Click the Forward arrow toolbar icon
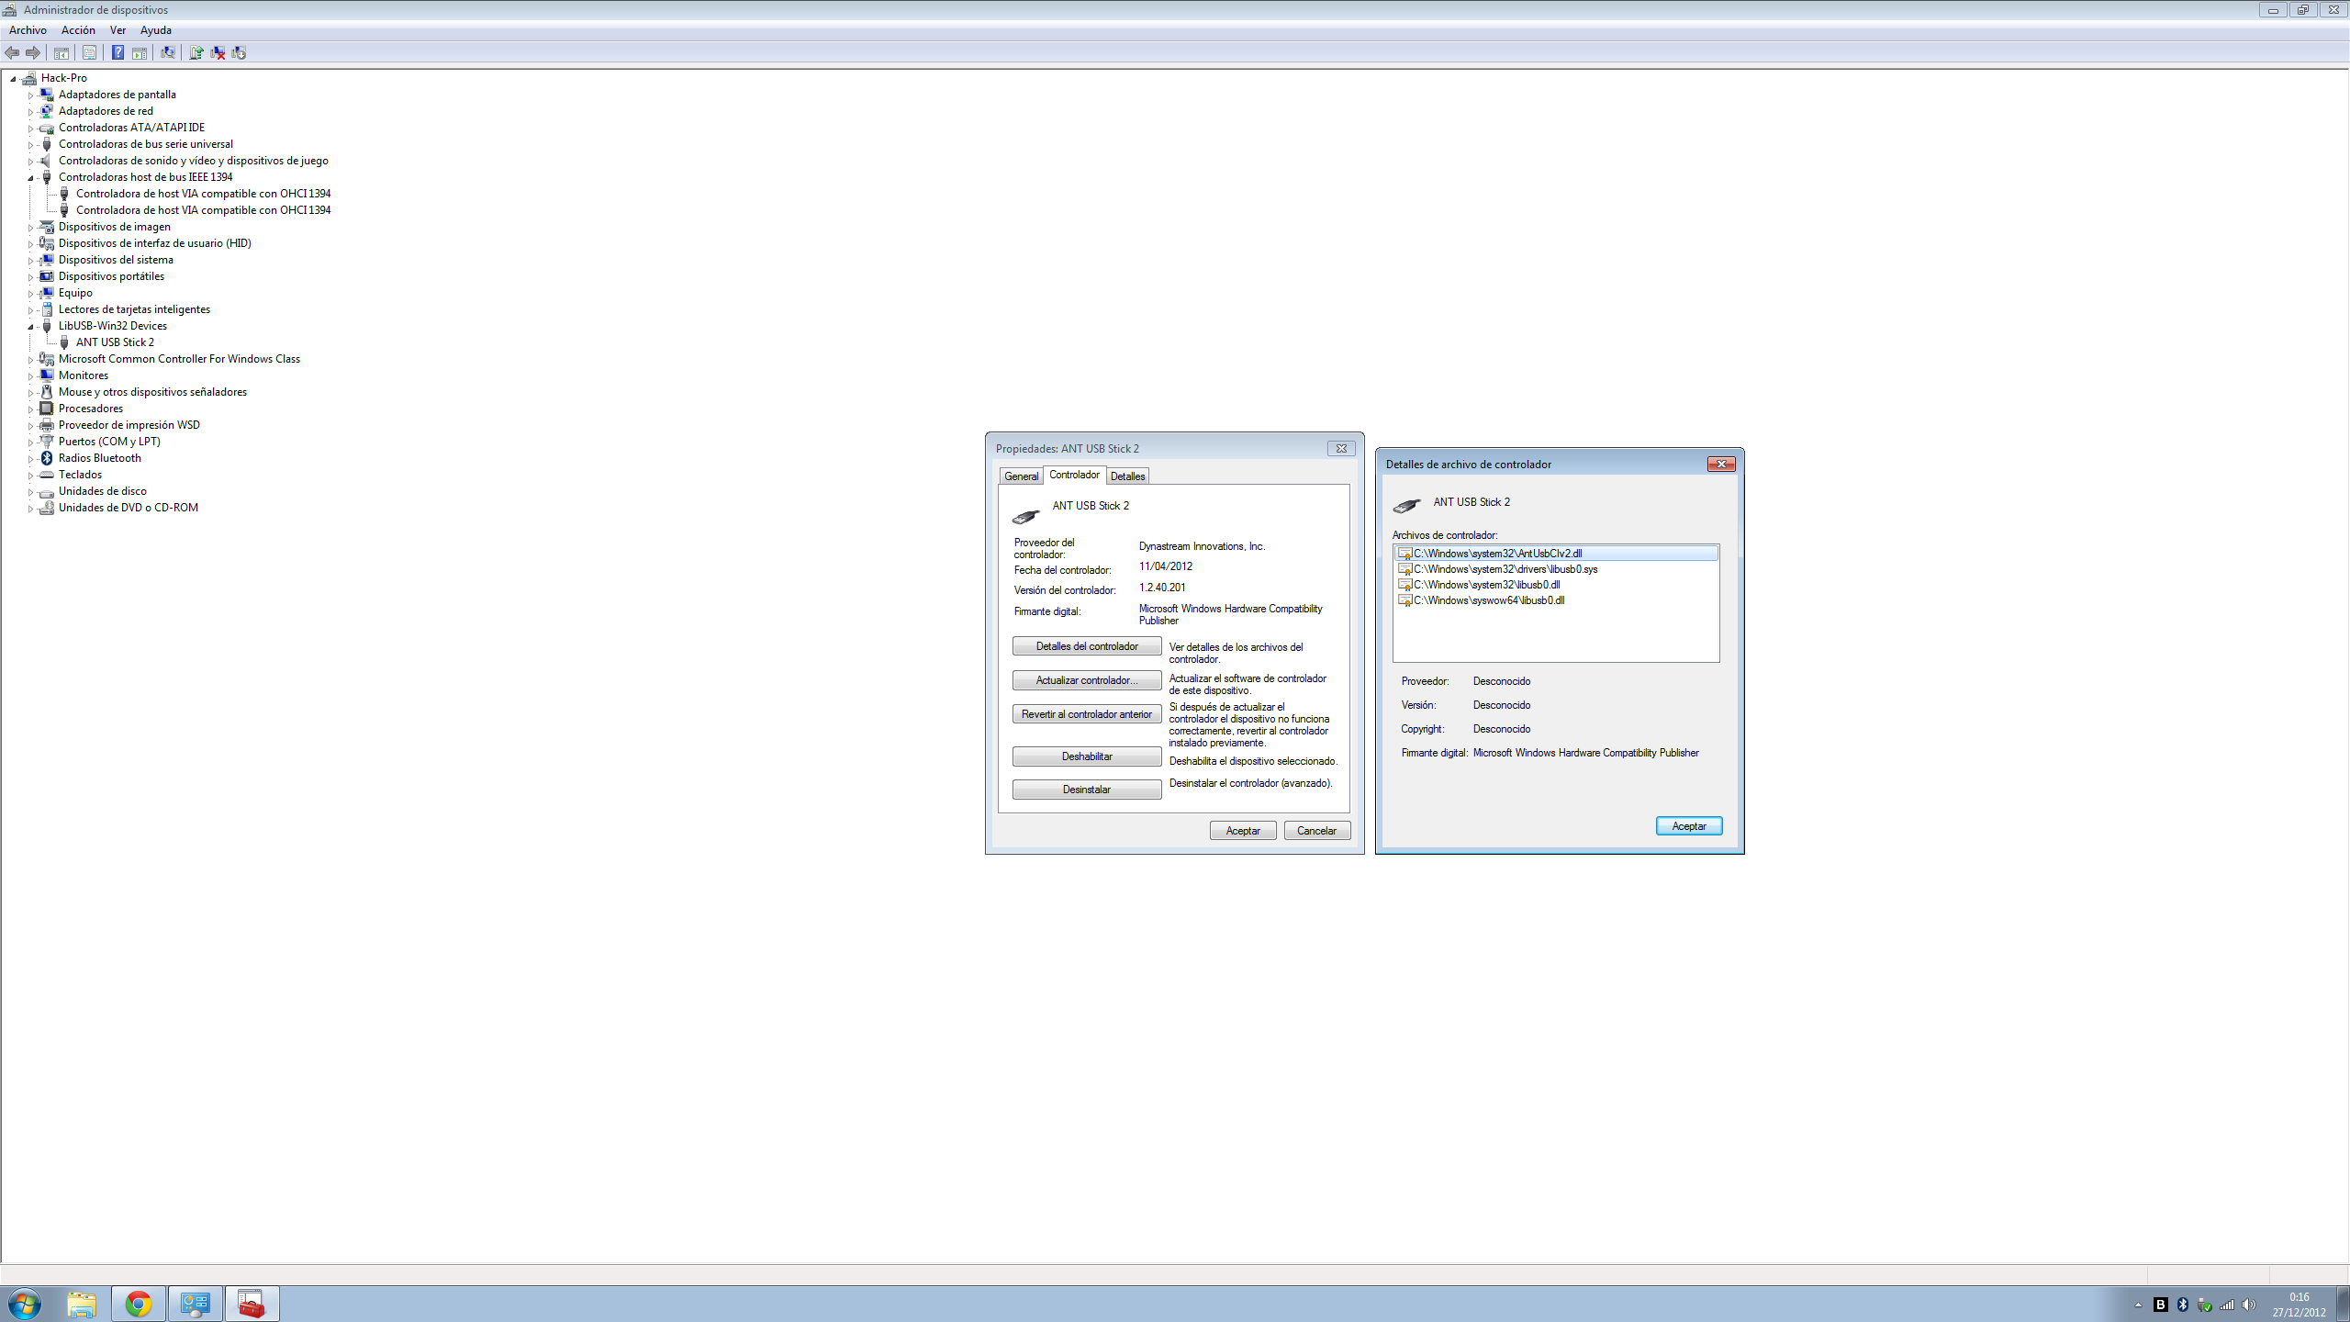The width and height of the screenshot is (2350, 1322). point(33,52)
